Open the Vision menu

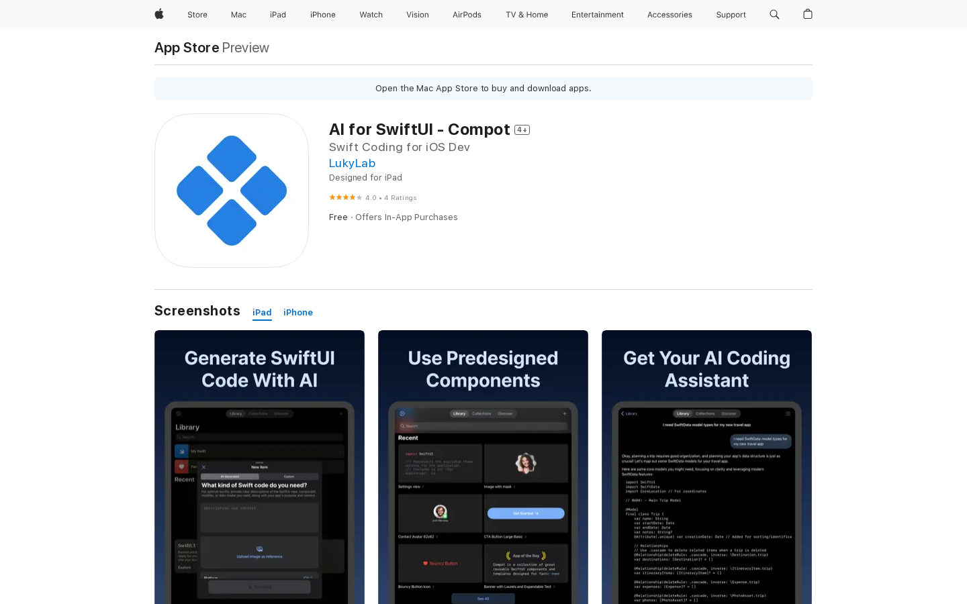click(418, 15)
